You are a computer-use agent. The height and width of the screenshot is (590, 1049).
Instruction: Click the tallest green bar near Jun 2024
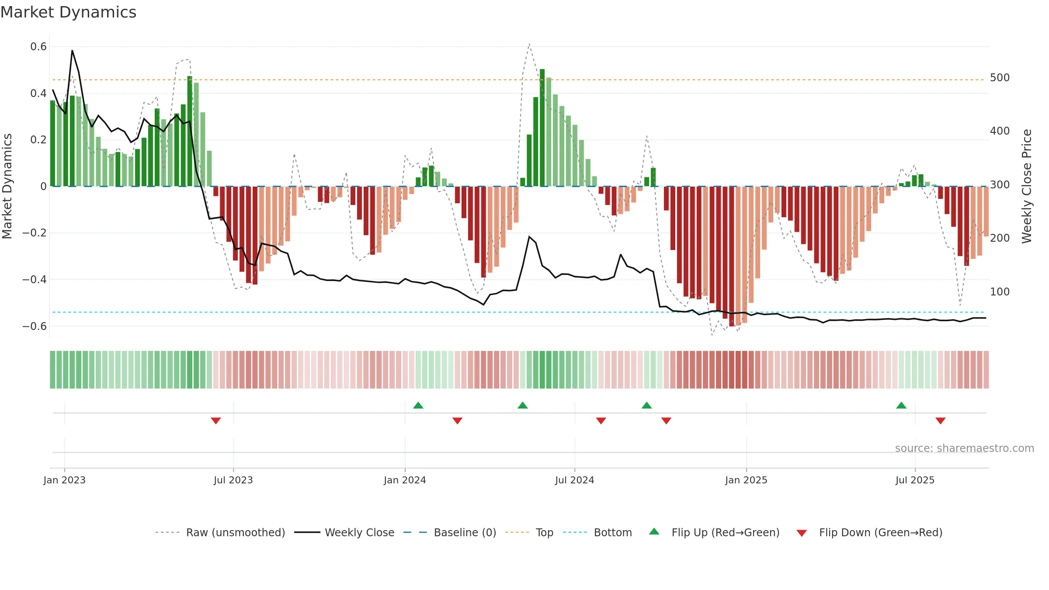[542, 128]
